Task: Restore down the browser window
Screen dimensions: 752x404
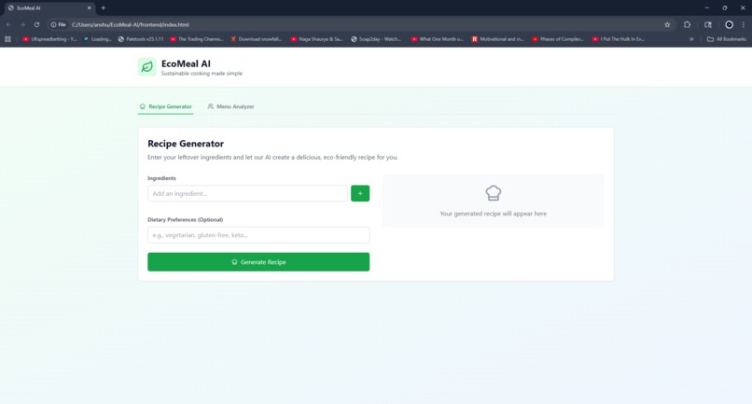Action: (x=725, y=7)
